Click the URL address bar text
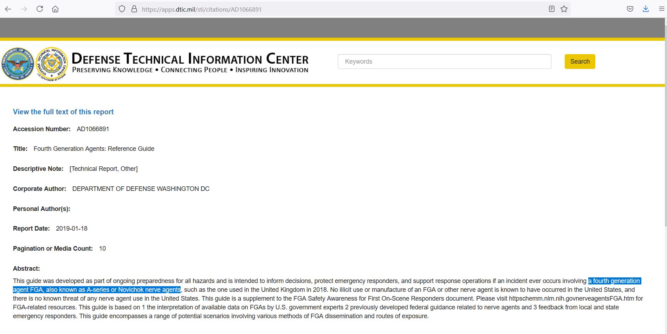 [x=202, y=9]
